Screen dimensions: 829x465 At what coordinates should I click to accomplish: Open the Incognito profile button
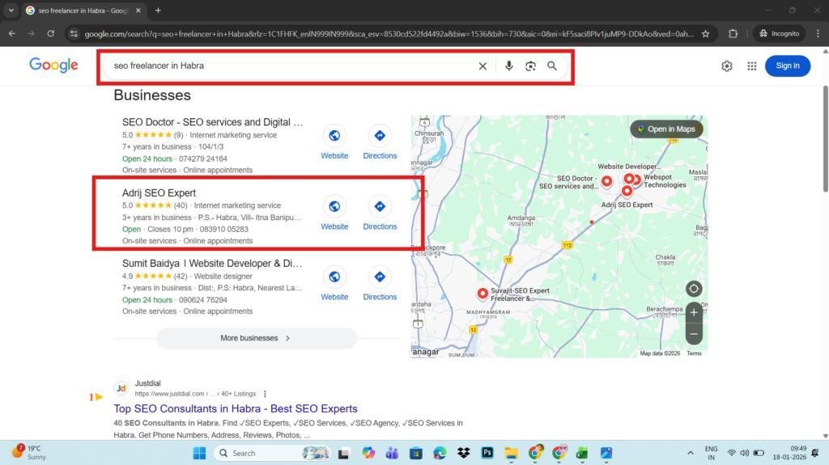click(780, 34)
